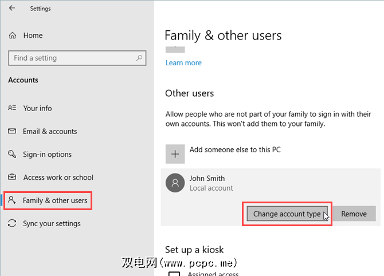Click the Home house icon
This screenshot has width=384, height=276.
[x=13, y=36]
